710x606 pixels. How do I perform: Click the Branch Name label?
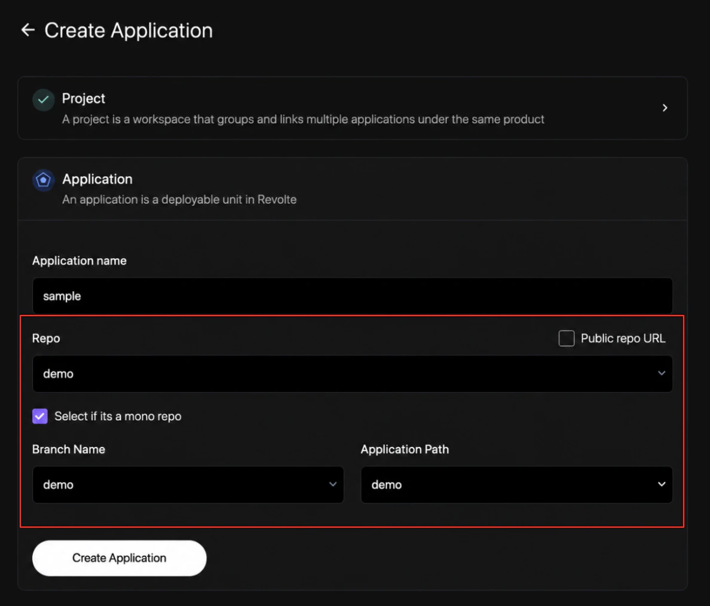(68, 449)
